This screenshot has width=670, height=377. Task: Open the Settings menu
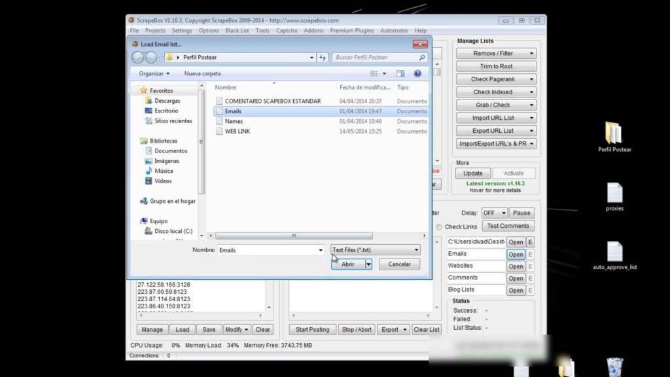click(x=182, y=31)
